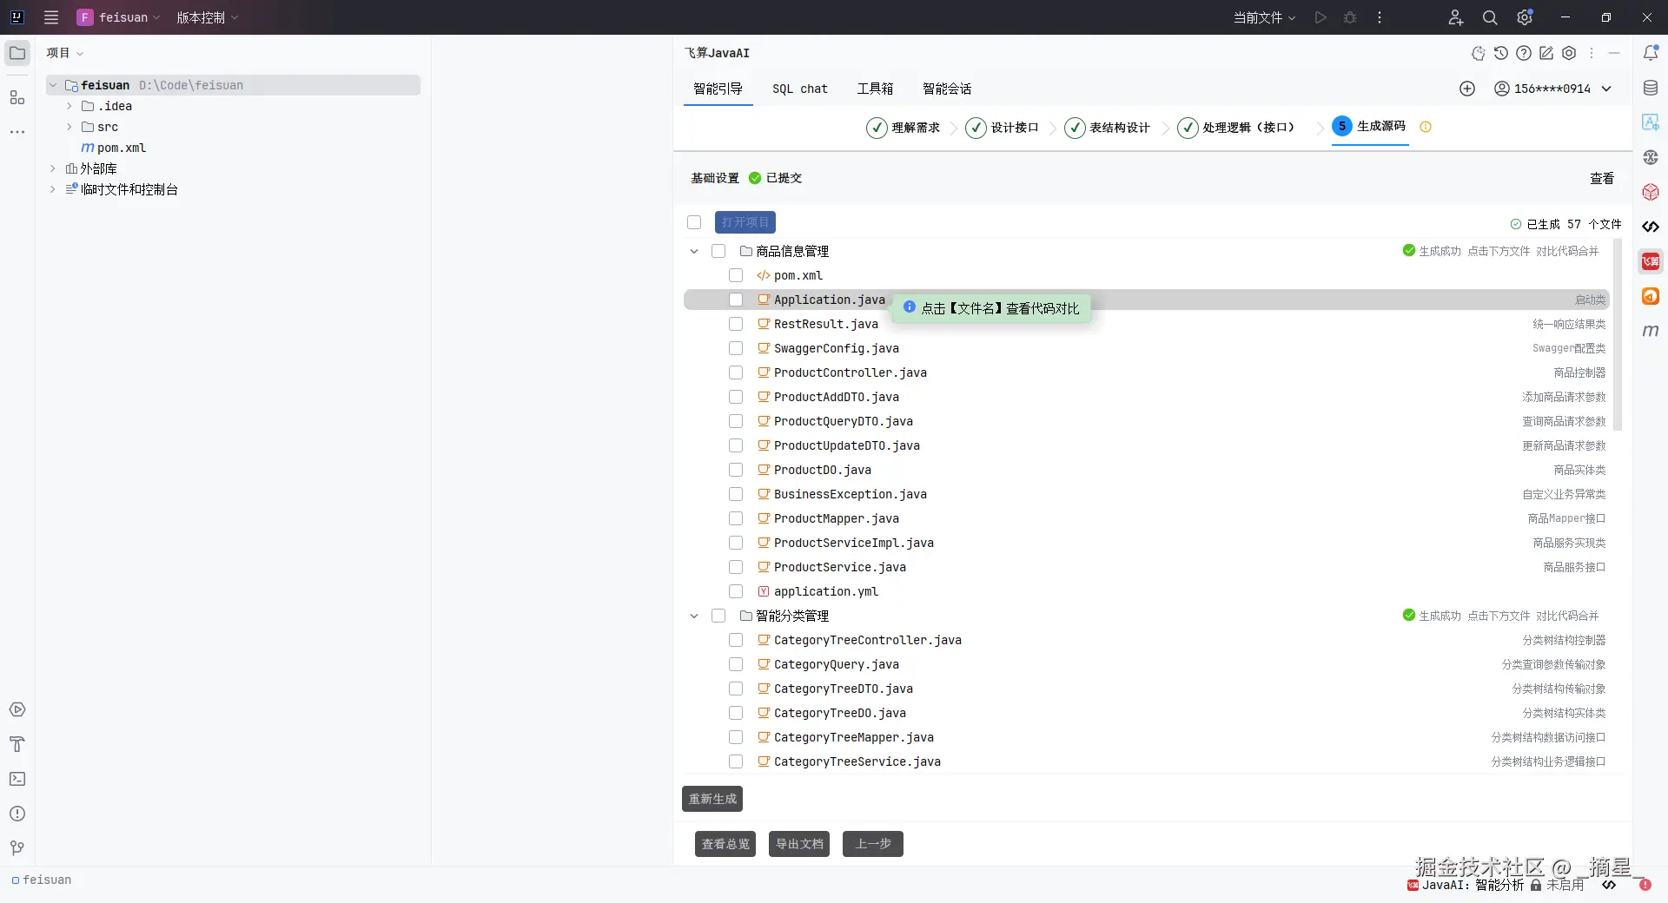Check the pom.xml file checkbox in list
The image size is (1668, 903).
coord(736,275)
